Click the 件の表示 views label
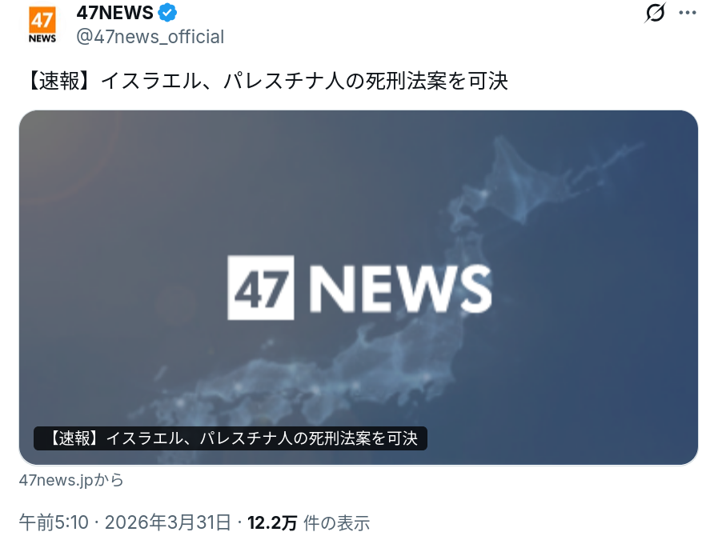Image resolution: width=718 pixels, height=552 pixels. point(336,522)
